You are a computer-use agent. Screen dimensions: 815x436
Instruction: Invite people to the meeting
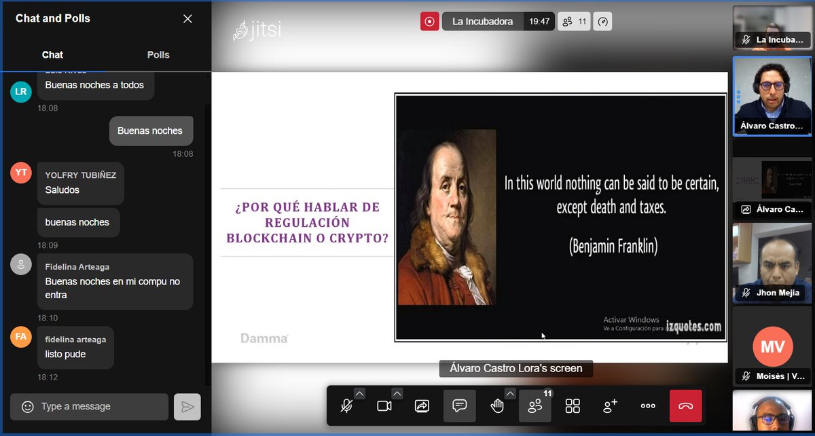click(611, 406)
